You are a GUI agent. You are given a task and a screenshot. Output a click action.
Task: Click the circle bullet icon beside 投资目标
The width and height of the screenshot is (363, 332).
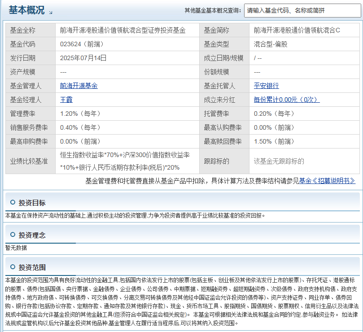13,202
